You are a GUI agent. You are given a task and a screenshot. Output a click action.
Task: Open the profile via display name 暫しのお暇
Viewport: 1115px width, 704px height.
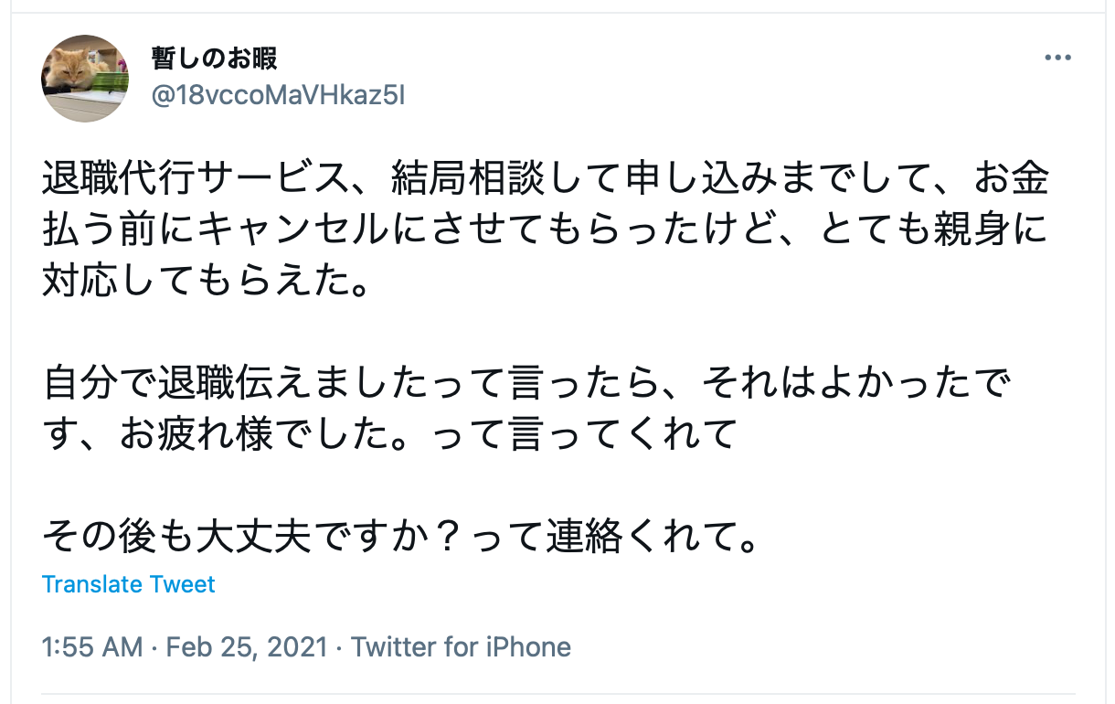pyautogui.click(x=215, y=59)
